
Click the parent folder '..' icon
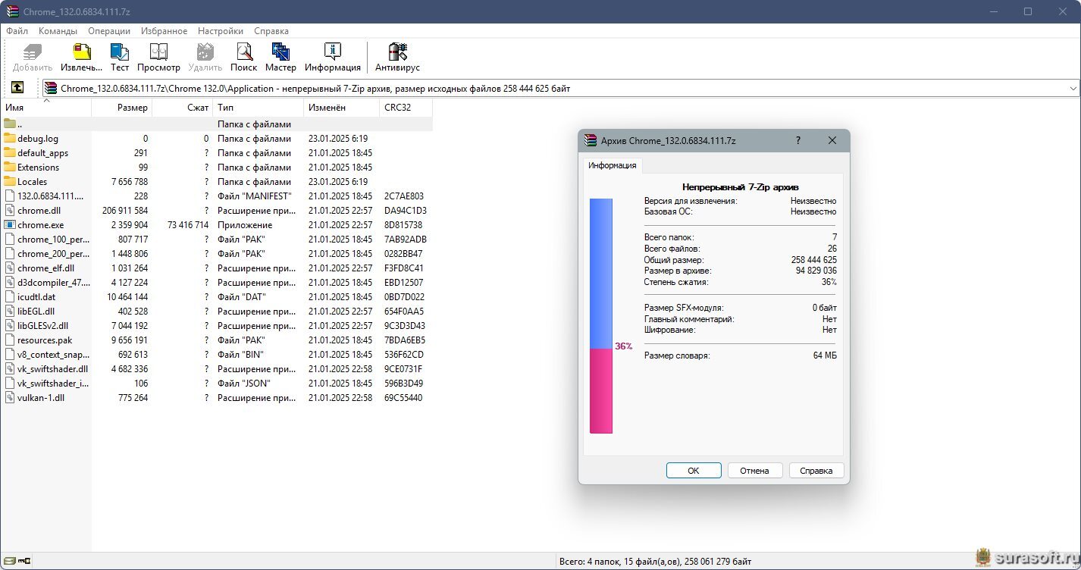tap(10, 124)
